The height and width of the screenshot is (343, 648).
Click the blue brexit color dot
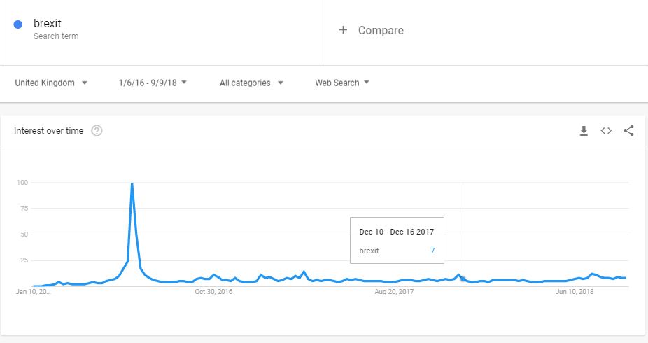click(x=17, y=24)
